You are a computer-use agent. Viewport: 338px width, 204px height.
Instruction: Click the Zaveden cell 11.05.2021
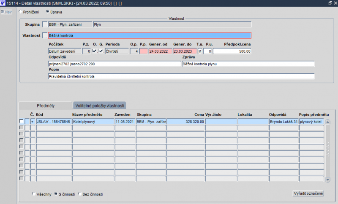coord(125,121)
